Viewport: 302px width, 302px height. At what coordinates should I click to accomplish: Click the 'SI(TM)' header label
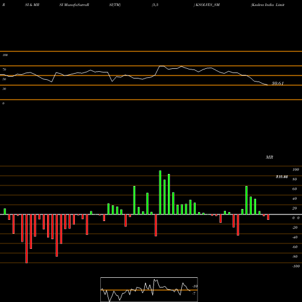(x=115, y=5)
